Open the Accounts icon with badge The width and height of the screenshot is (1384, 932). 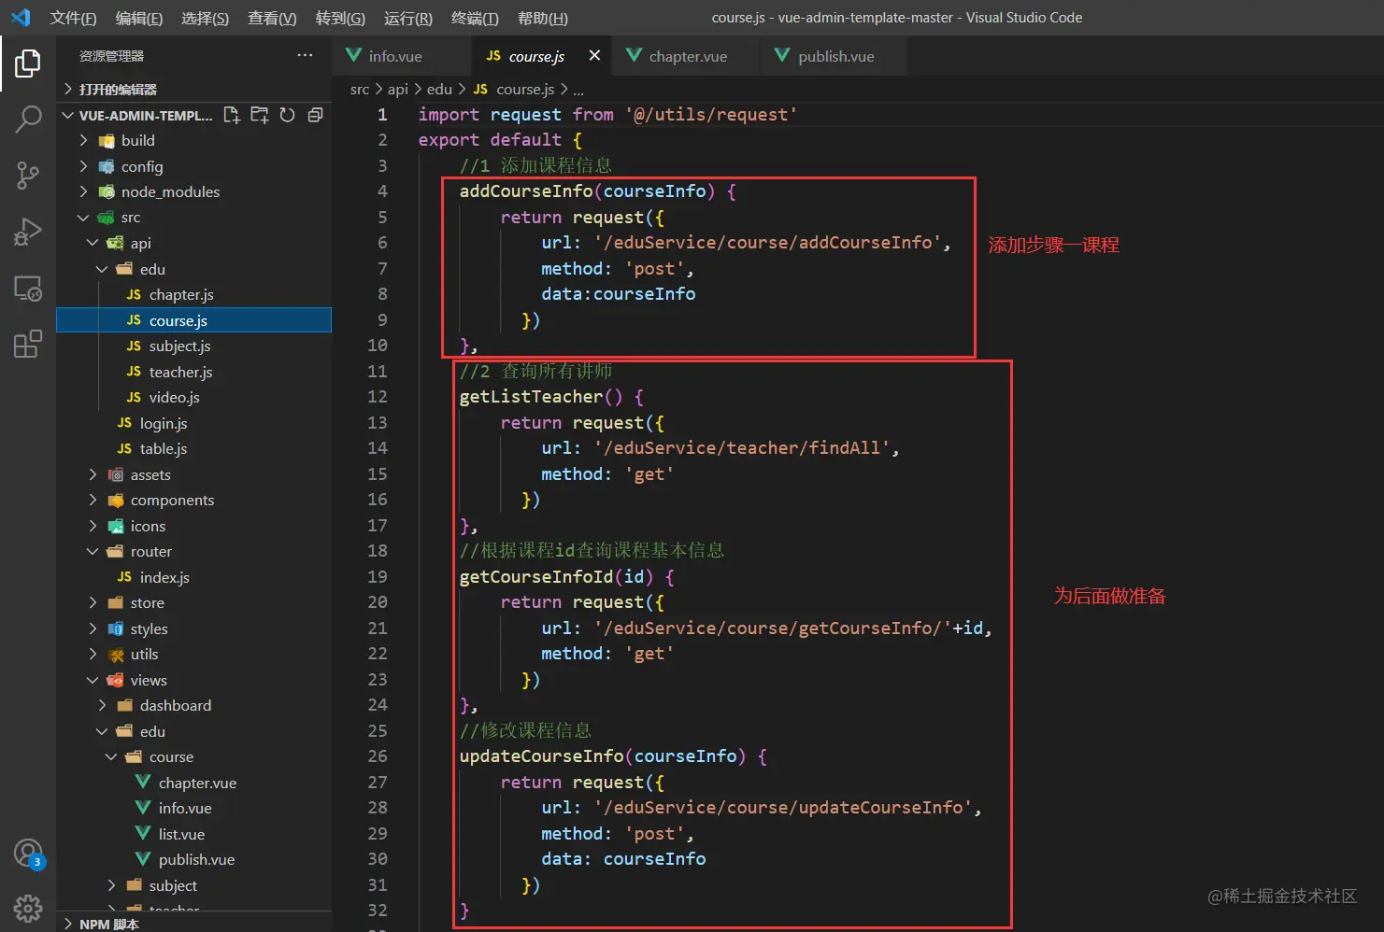tap(28, 854)
